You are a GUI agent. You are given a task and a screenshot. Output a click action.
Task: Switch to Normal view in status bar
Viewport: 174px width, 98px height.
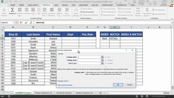[137, 96]
